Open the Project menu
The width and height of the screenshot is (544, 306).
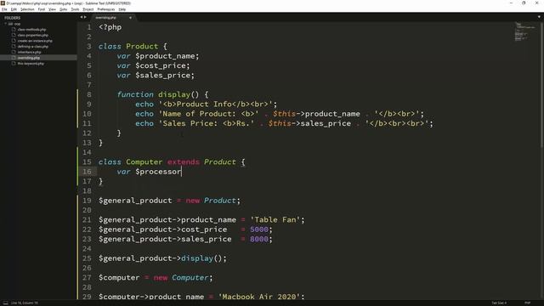tap(88, 9)
